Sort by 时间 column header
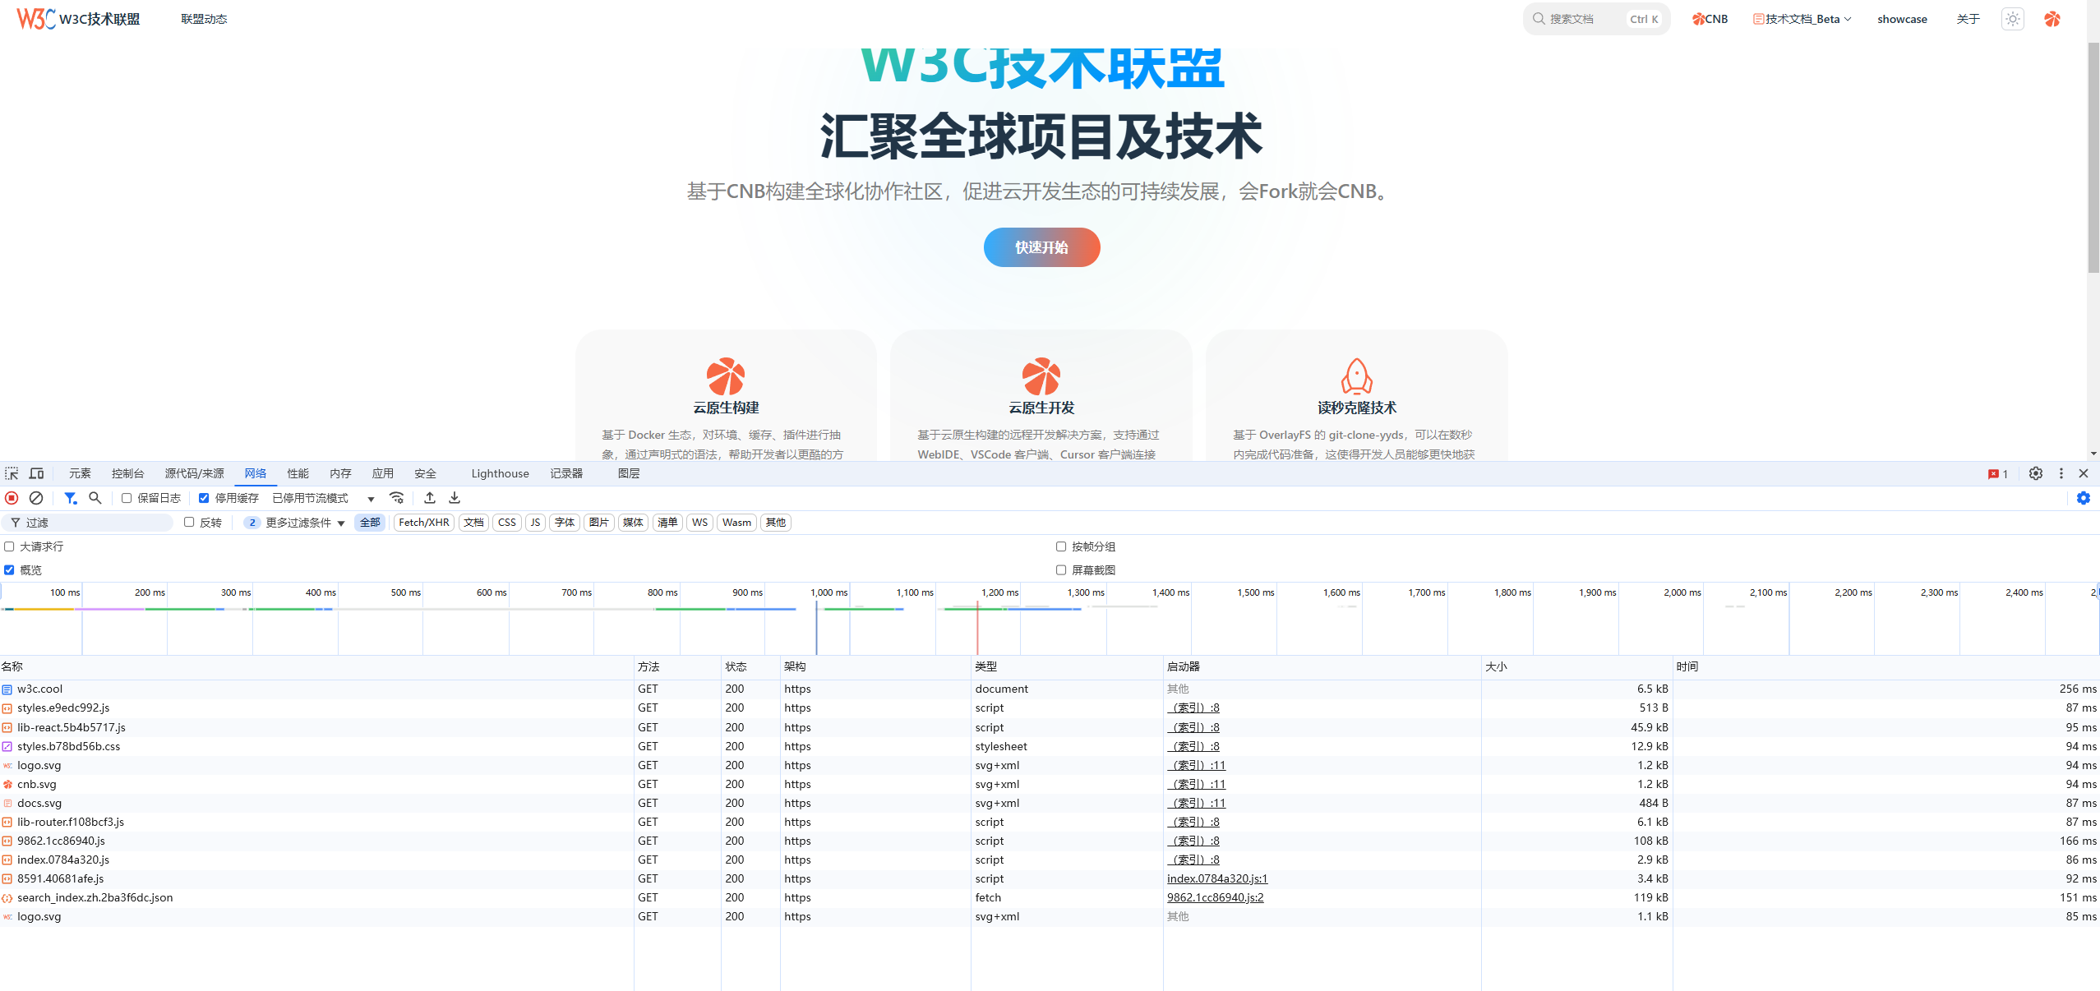Image resolution: width=2100 pixels, height=991 pixels. point(1885,666)
